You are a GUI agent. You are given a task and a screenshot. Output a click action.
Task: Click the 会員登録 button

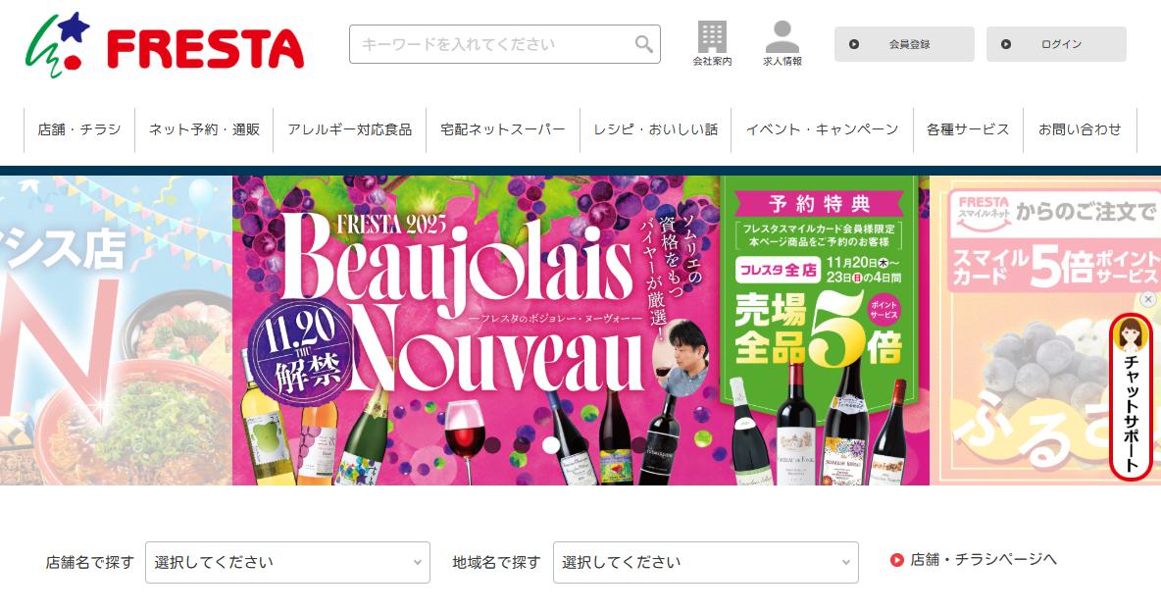click(x=904, y=44)
